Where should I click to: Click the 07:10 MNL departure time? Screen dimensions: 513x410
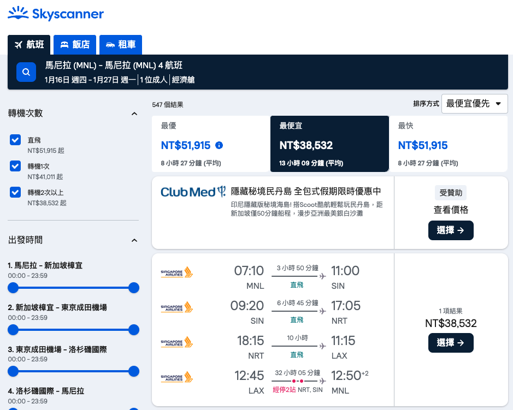point(249,271)
